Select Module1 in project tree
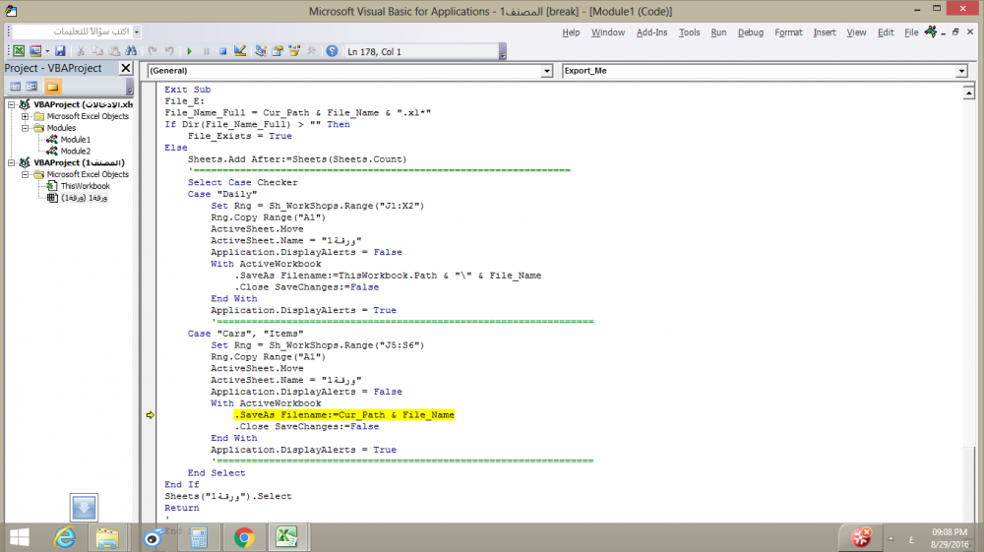Image resolution: width=984 pixels, height=552 pixels. click(x=76, y=140)
